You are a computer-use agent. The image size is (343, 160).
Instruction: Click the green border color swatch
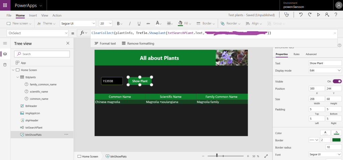(336, 140)
